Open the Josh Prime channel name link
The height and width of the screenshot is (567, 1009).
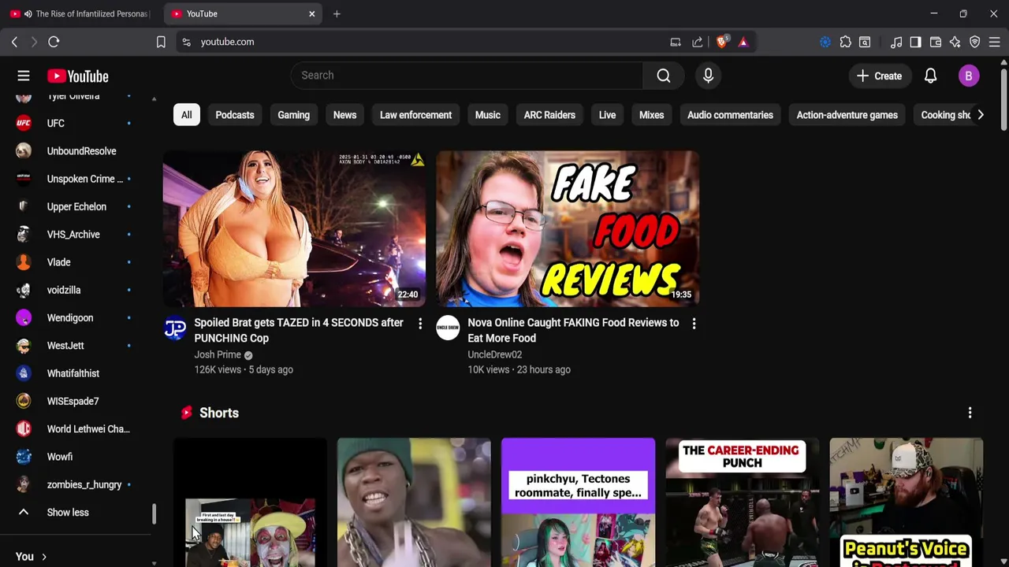pyautogui.click(x=218, y=355)
